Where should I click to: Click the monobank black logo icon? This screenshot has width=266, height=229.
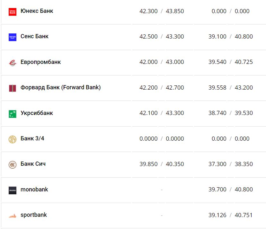click(13, 190)
